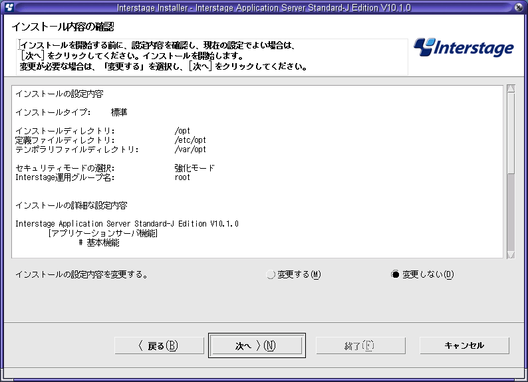Click the vertical scrollbar thumb
The width and height of the screenshot is (528, 382).
pos(511,134)
